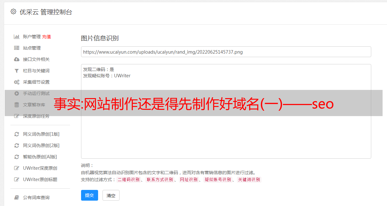Select 栏目与关键词 in the sidebar
Screen dimensions: 387x206
36,71
